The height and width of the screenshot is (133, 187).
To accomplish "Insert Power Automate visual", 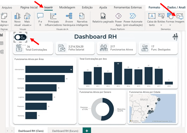I will [x=133, y=20].
